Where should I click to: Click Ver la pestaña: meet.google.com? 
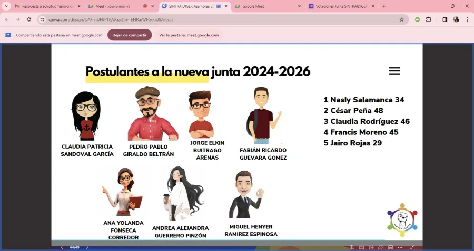point(189,35)
